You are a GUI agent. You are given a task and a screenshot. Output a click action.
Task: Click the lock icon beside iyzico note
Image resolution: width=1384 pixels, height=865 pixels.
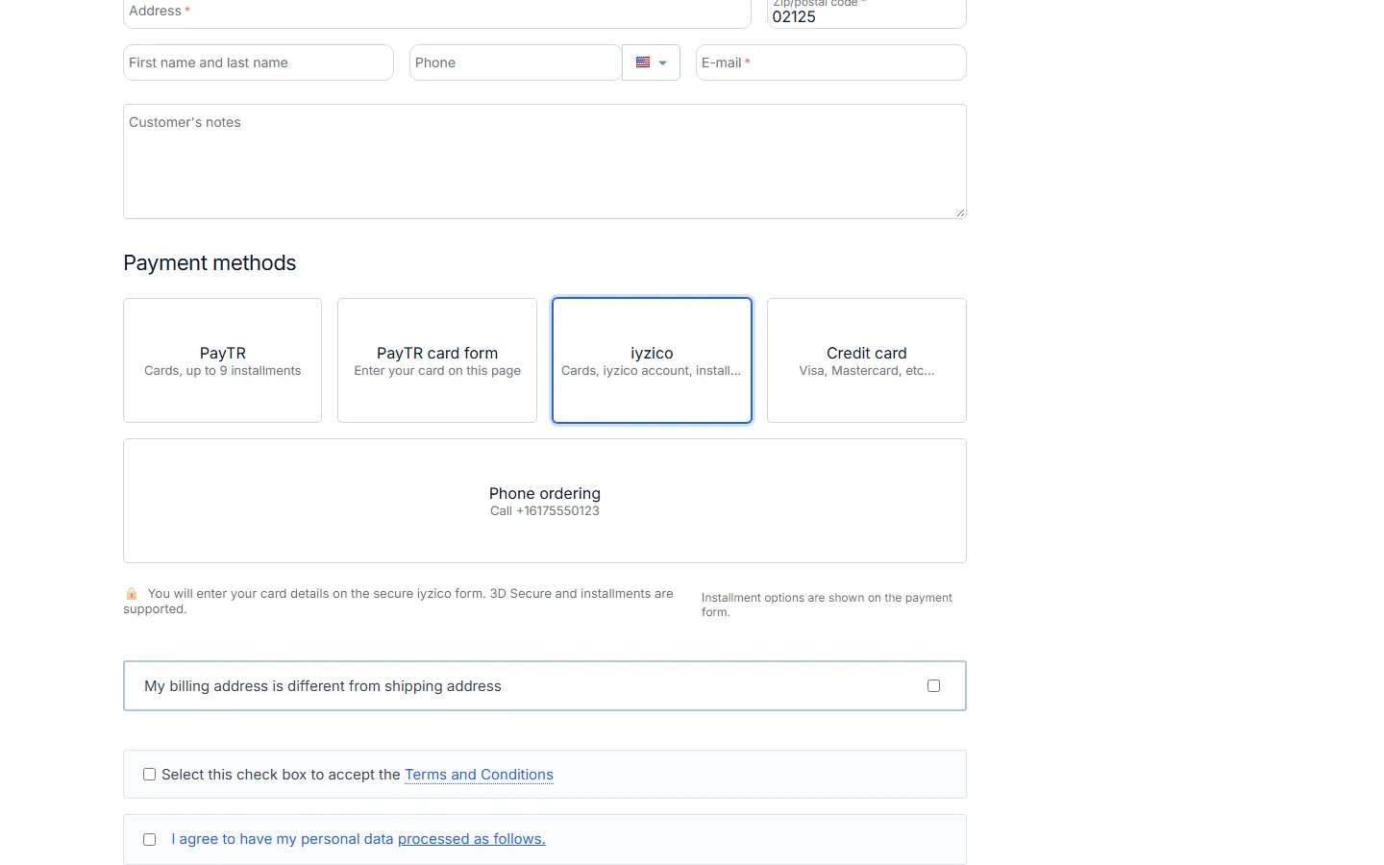click(132, 594)
